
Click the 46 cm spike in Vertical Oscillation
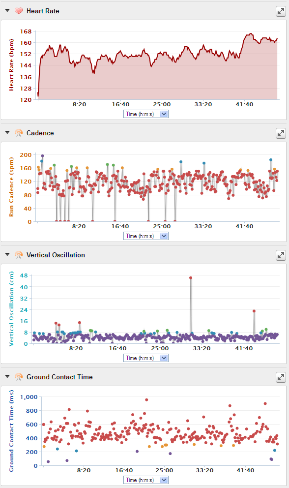coord(191,277)
